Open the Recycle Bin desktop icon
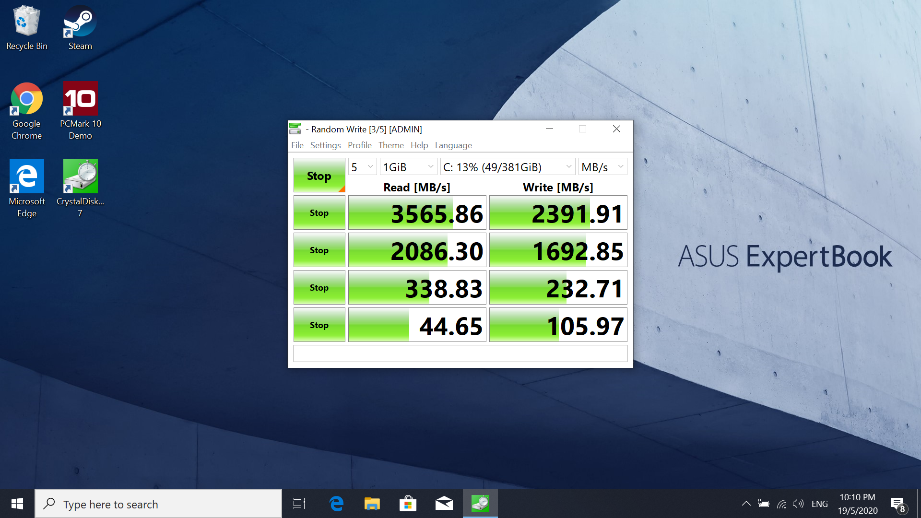 (x=27, y=28)
